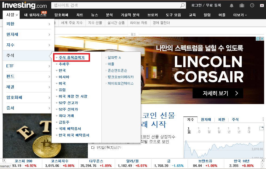The image size is (266, 169).
Task: Open 주식 종목검색기 link
Action: coord(72,57)
